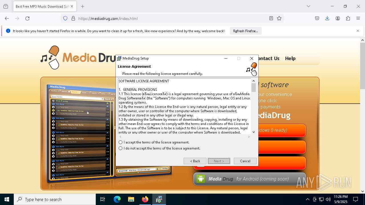Viewport: 365px width, 205px height.
Task: Click Refresh Firefox button
Action: click(x=246, y=31)
